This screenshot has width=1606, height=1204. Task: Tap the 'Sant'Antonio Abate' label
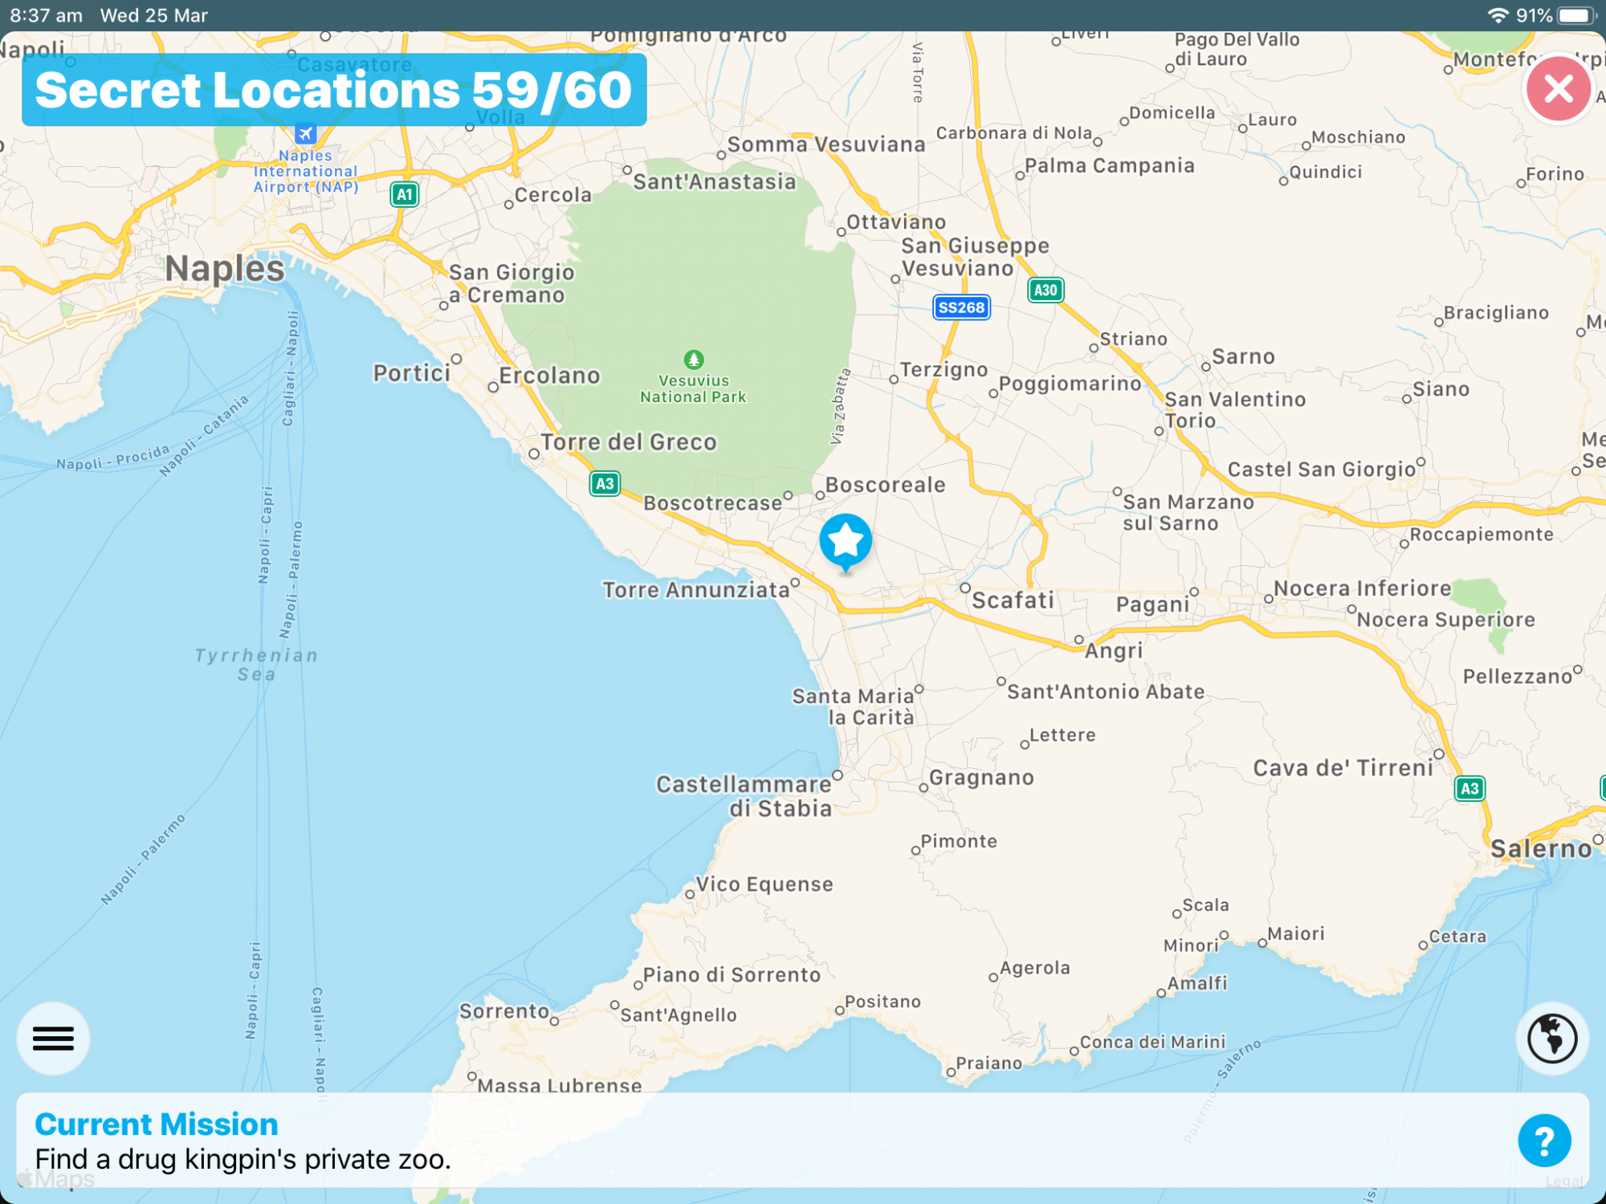pyautogui.click(x=1106, y=691)
